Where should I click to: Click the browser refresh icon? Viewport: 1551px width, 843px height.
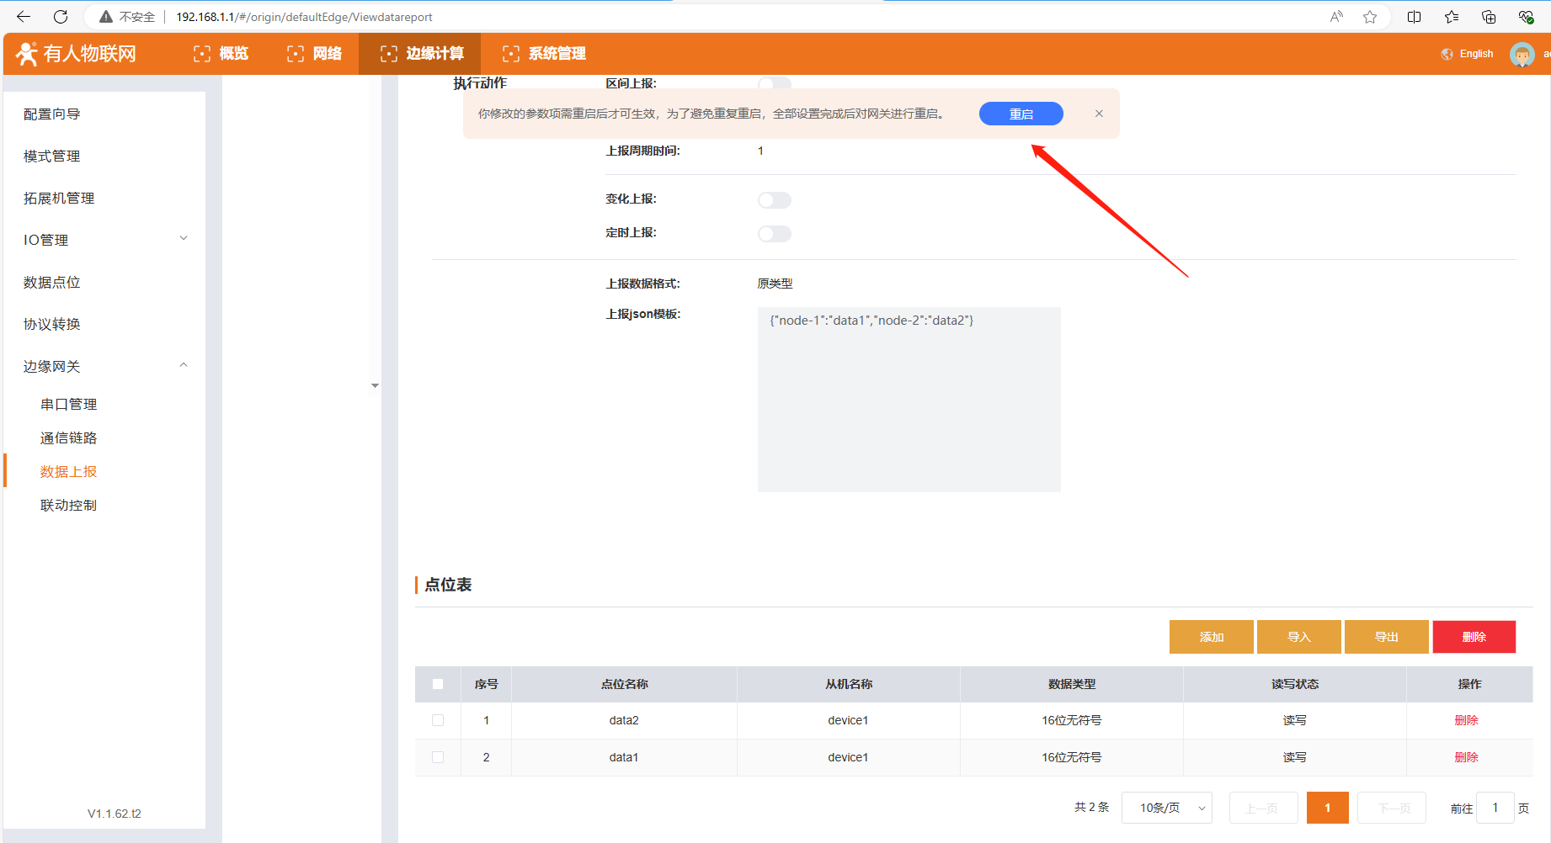click(x=61, y=17)
